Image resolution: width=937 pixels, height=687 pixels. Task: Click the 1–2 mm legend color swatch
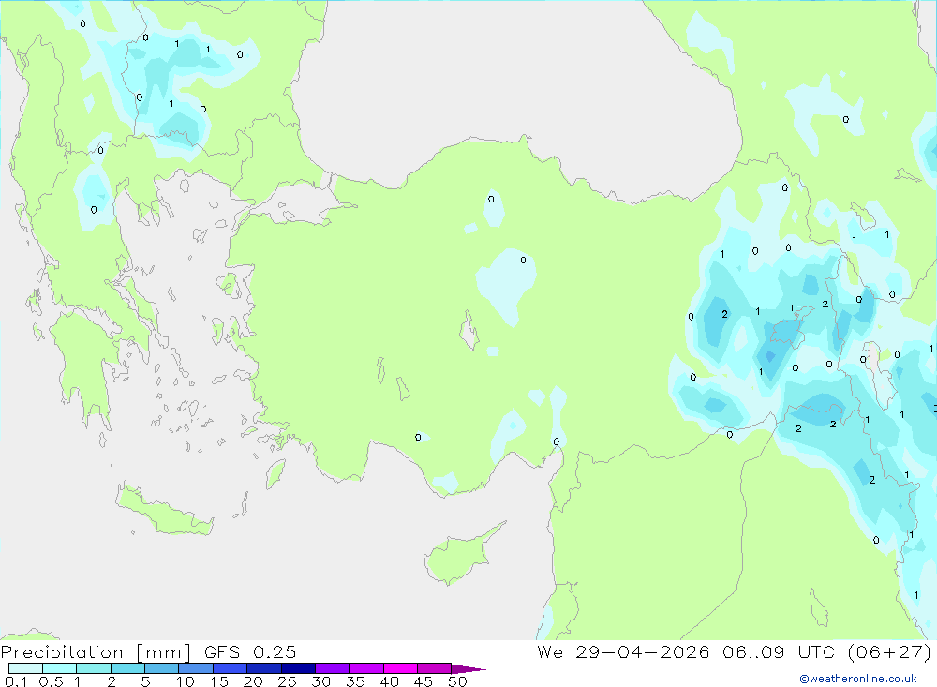pyautogui.click(x=94, y=668)
